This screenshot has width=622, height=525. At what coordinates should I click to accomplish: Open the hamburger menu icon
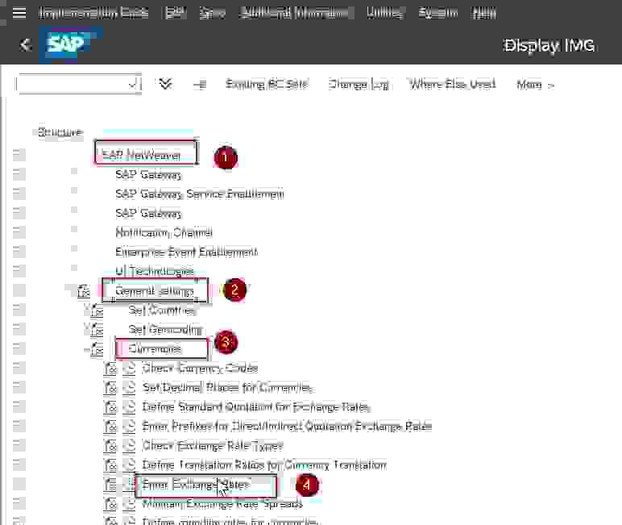[19, 13]
